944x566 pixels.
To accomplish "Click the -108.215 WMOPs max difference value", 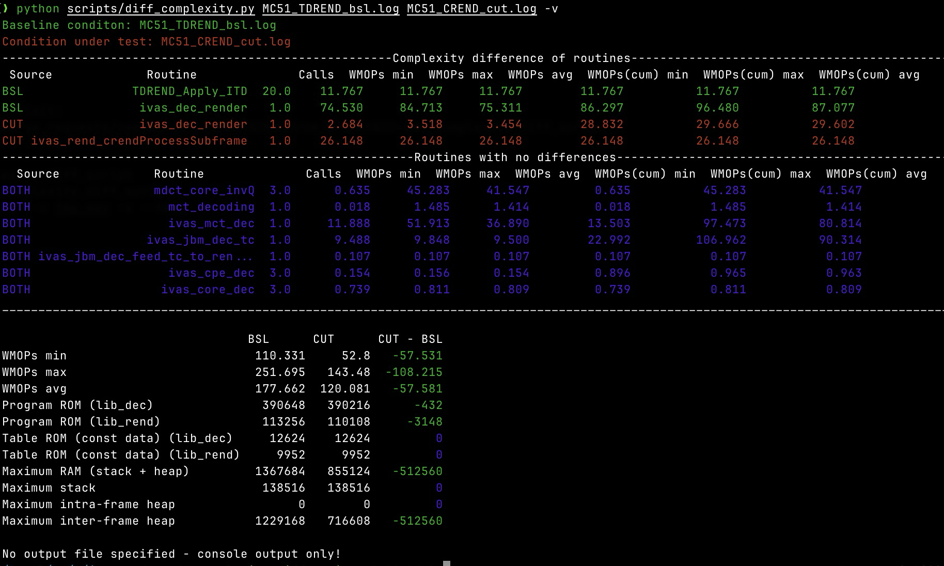I will 414,372.
